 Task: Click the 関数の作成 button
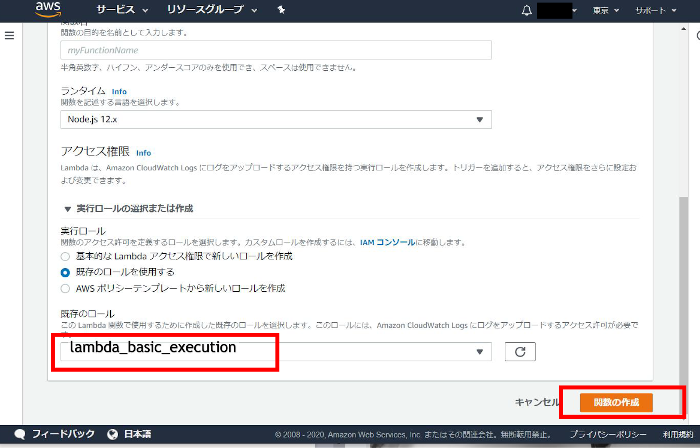coord(616,403)
